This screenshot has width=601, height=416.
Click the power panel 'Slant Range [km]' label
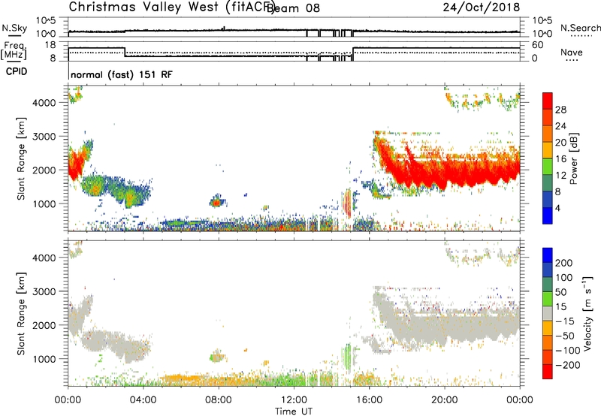coord(21,158)
